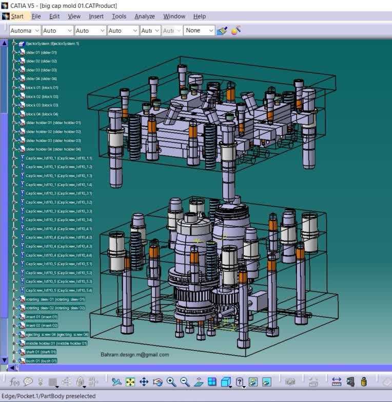Screen dimensions: 392x402
Task: Click the Formula f(x) icon
Action: pos(14,382)
